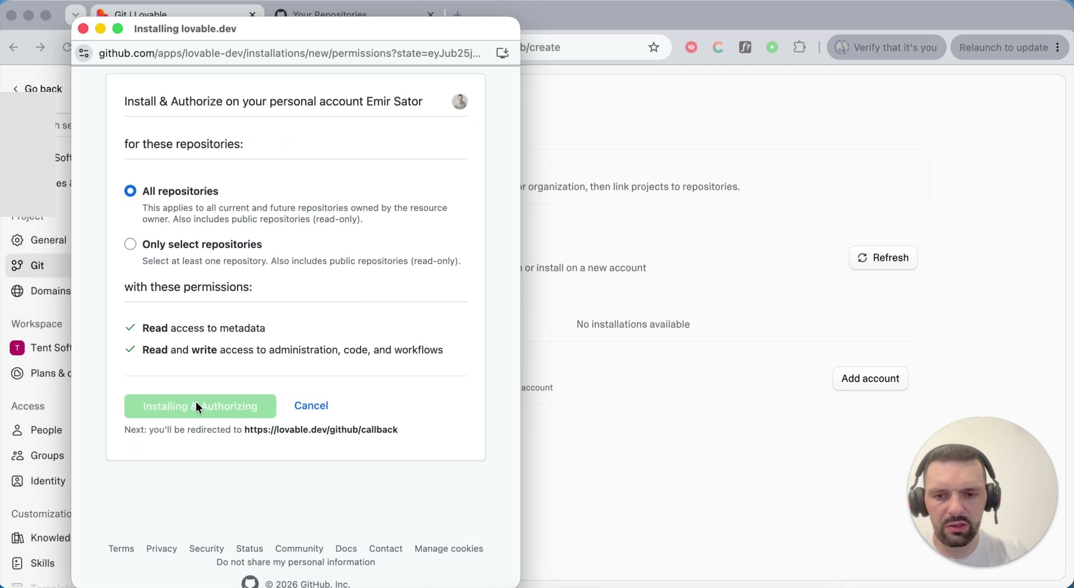The width and height of the screenshot is (1074, 588).
Task: Open Groups in Lovable sidebar
Action: [39, 455]
